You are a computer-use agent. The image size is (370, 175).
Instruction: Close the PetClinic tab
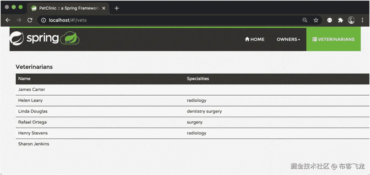[x=104, y=8]
